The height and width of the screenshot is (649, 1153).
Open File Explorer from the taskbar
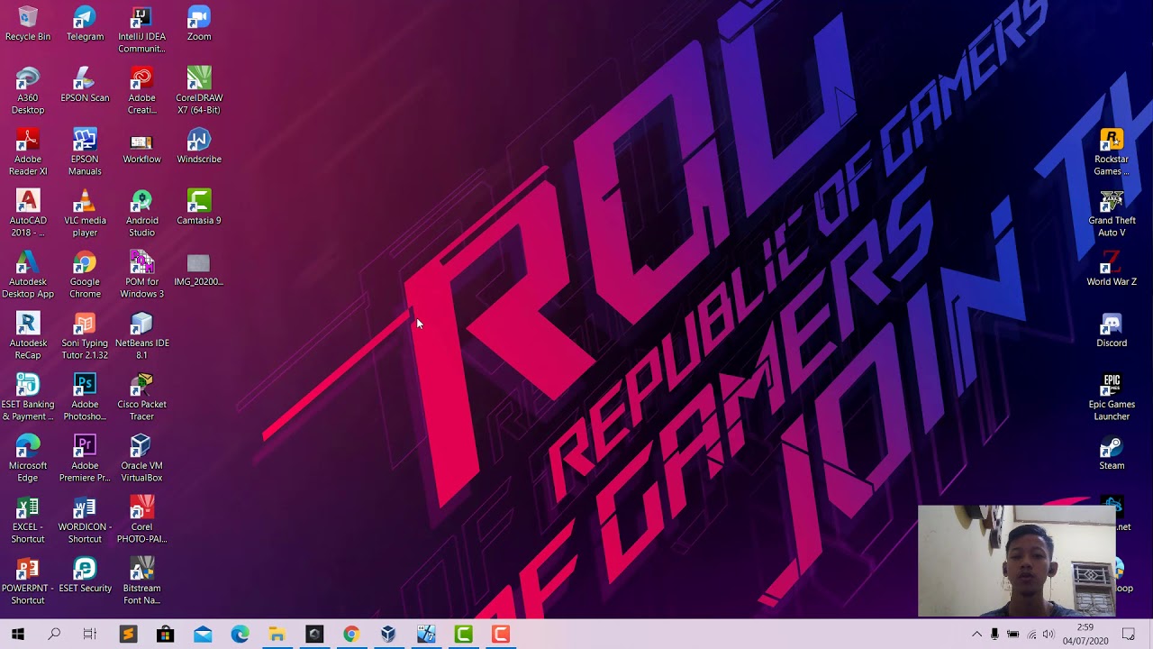click(277, 635)
